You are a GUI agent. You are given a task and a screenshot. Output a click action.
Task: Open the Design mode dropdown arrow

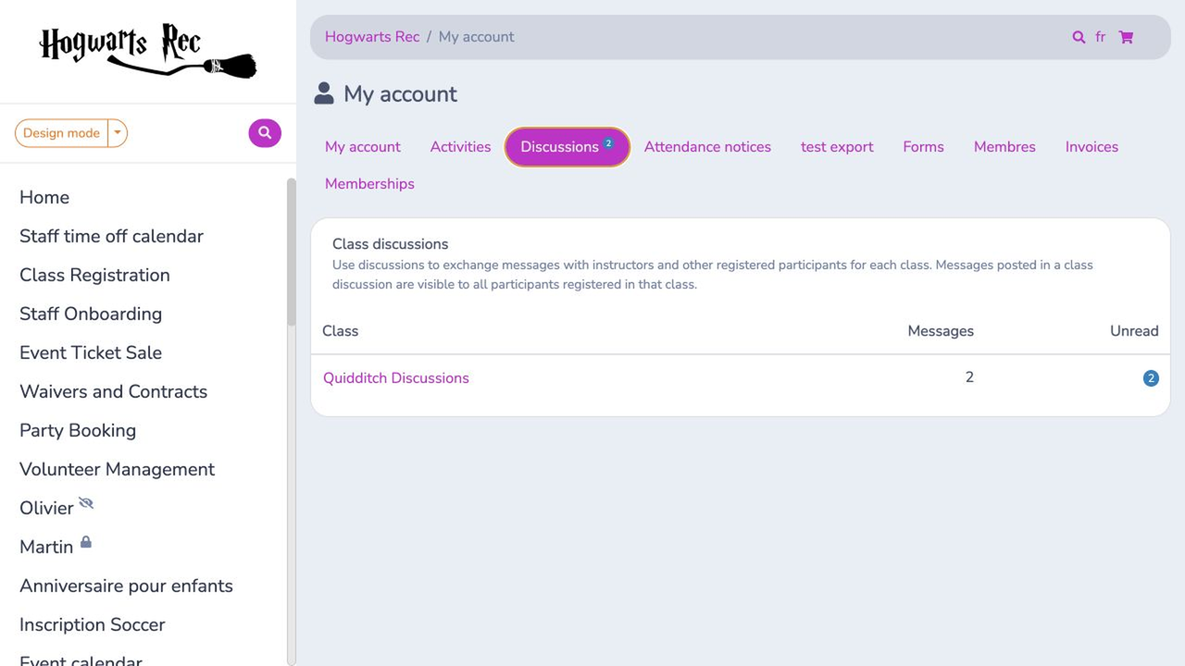118,133
